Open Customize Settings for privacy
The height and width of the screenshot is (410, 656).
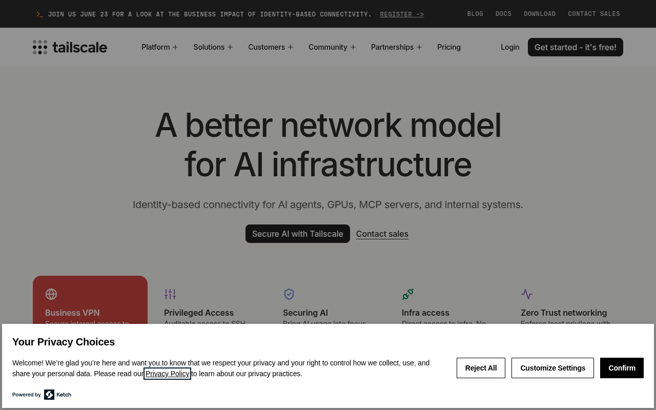552,368
